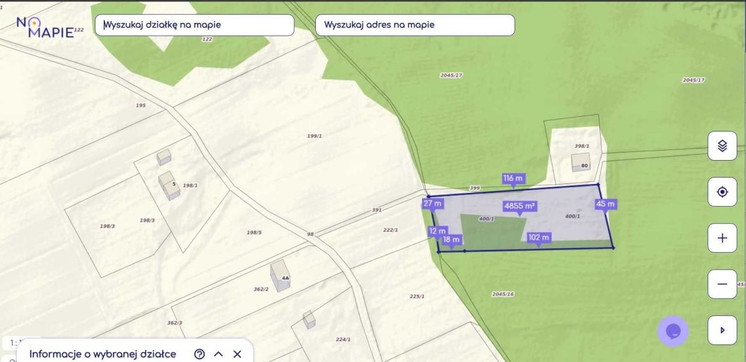Click the 'Informacje o wybranej działce' title
This screenshot has width=746, height=362.
103,354
